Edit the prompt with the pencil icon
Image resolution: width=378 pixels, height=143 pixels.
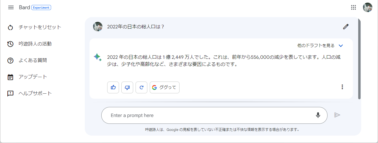[346, 27]
